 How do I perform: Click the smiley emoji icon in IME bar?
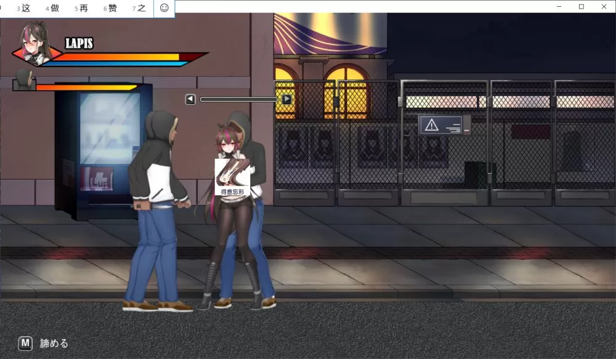(164, 8)
